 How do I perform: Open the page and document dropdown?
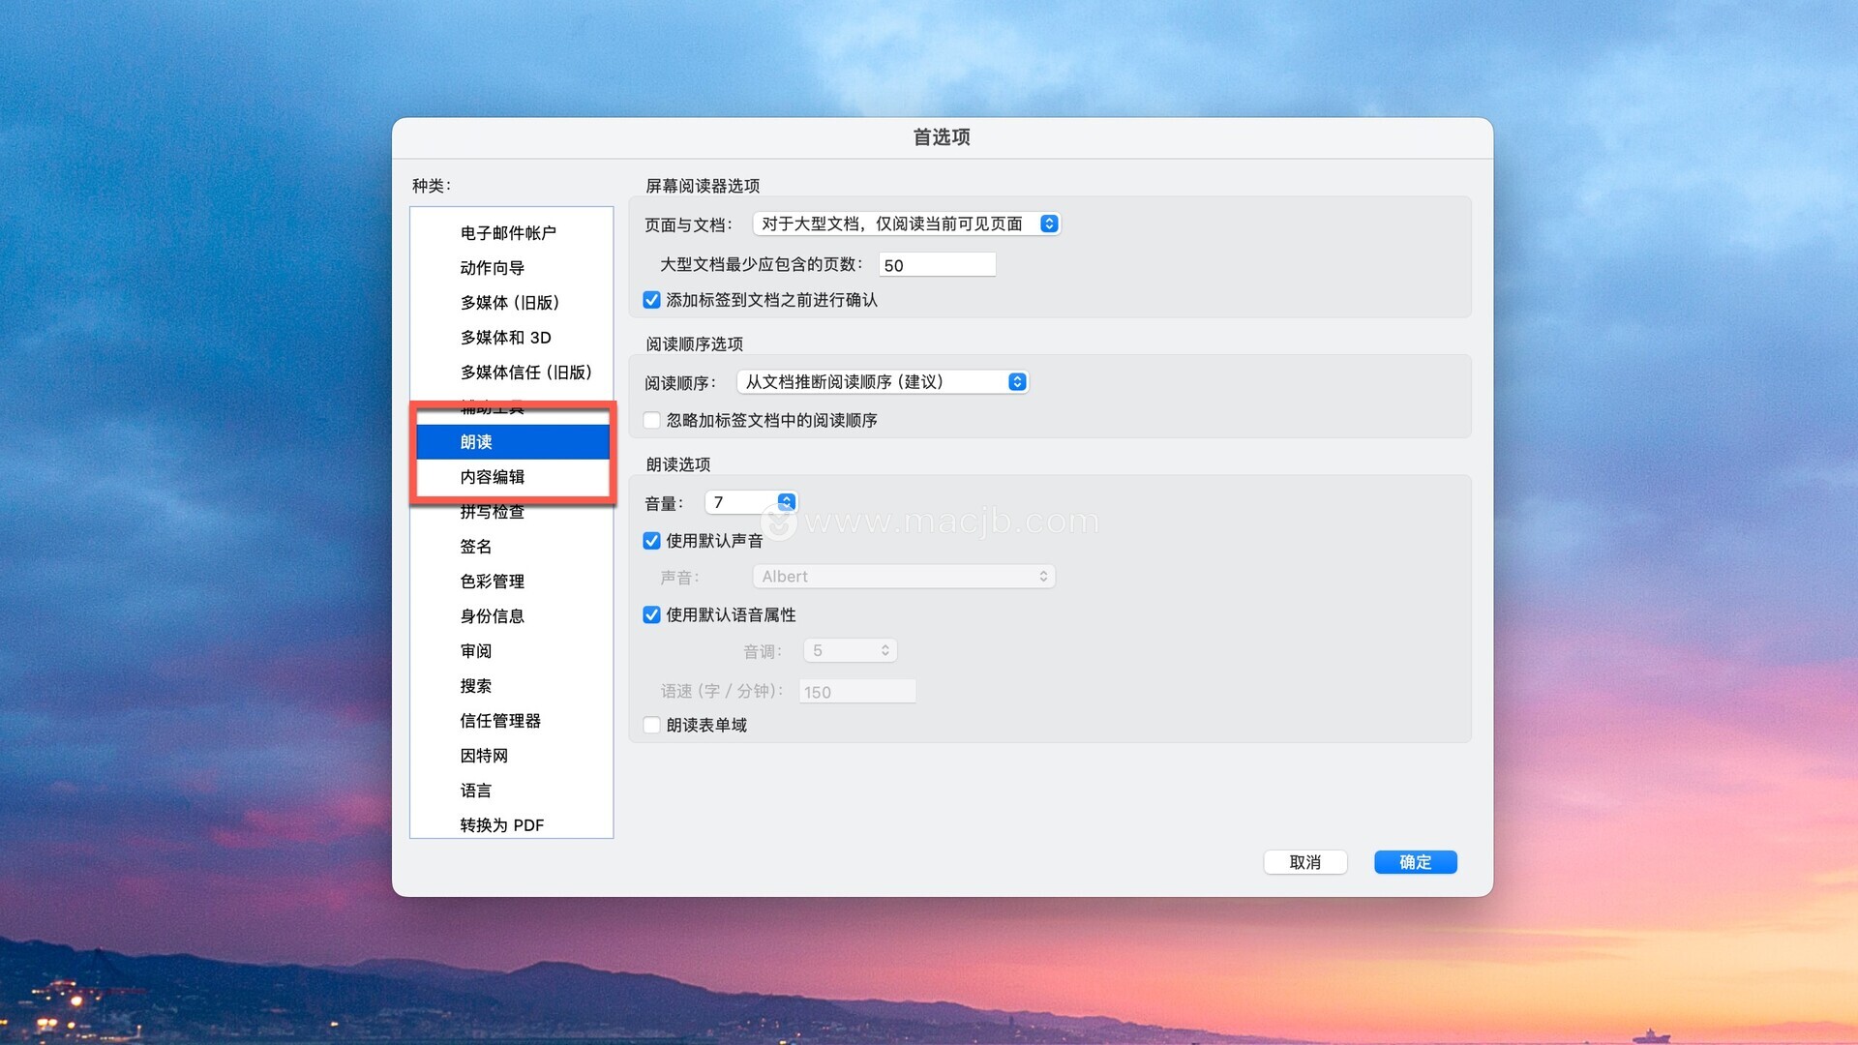click(x=906, y=224)
